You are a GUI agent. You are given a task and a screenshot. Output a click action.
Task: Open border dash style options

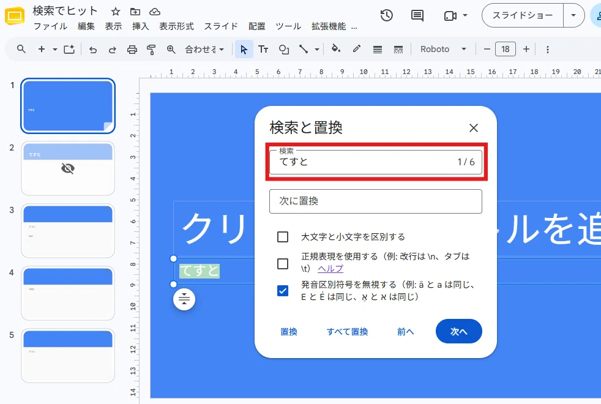398,50
